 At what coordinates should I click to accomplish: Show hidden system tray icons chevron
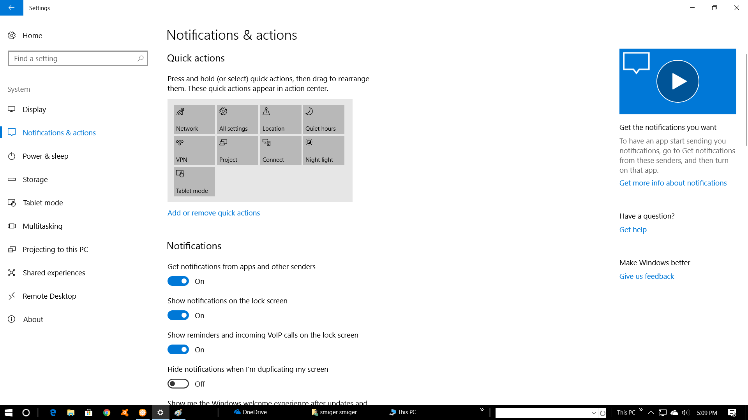click(x=651, y=413)
